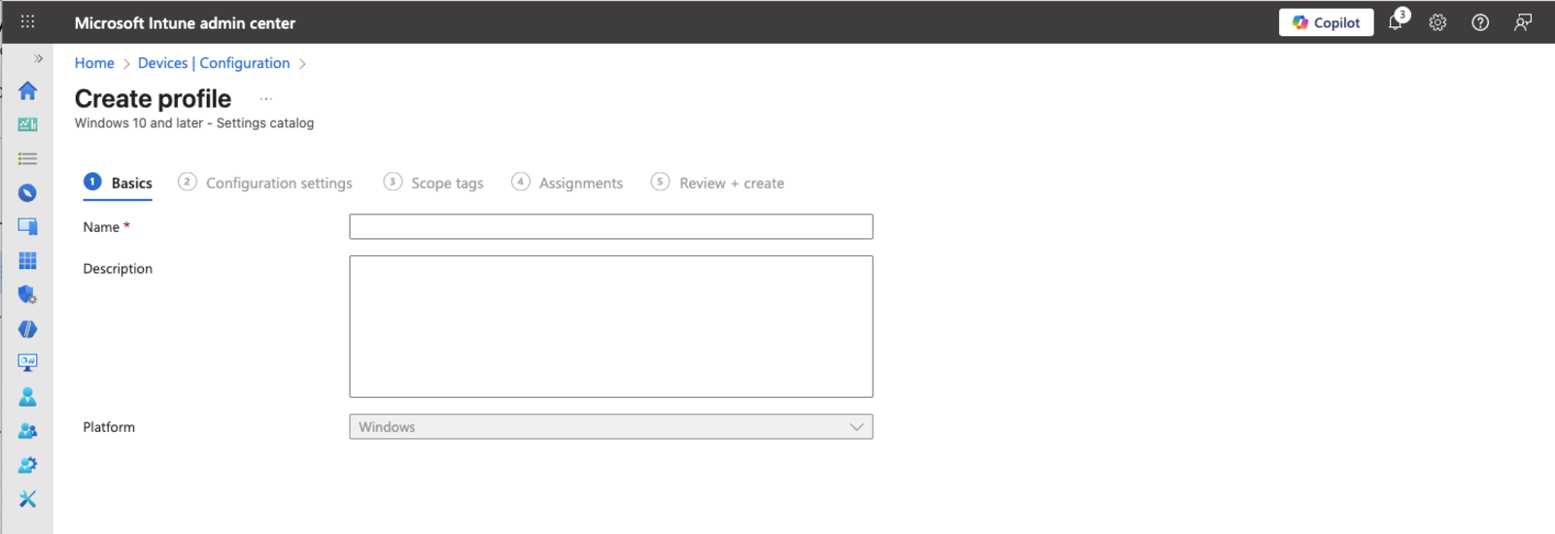Viewport: 1555px width, 534px height.
Task: Open the Dashboard sidebar icon
Action: (27, 124)
